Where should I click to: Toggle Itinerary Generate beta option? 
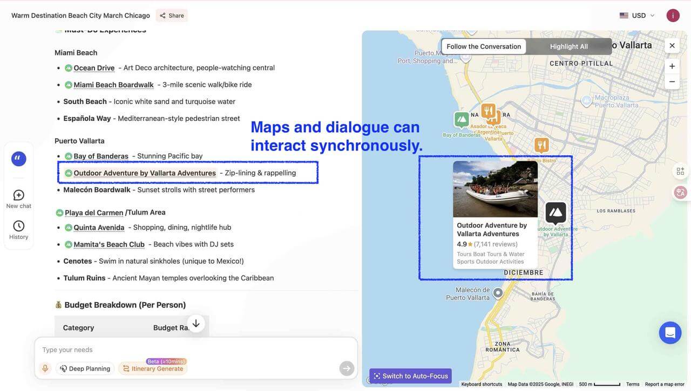coord(153,368)
